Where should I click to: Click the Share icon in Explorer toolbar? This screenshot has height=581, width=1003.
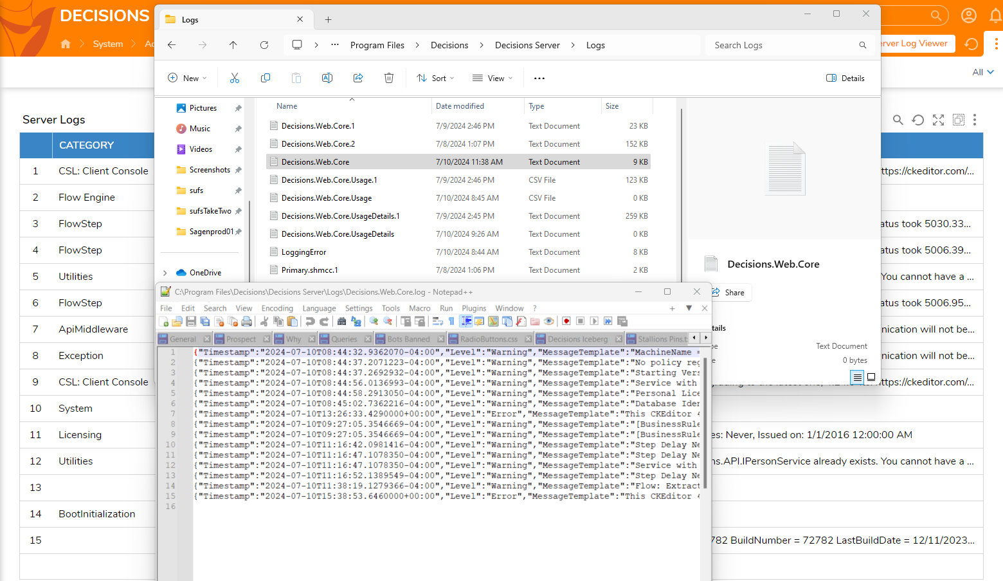358,78
